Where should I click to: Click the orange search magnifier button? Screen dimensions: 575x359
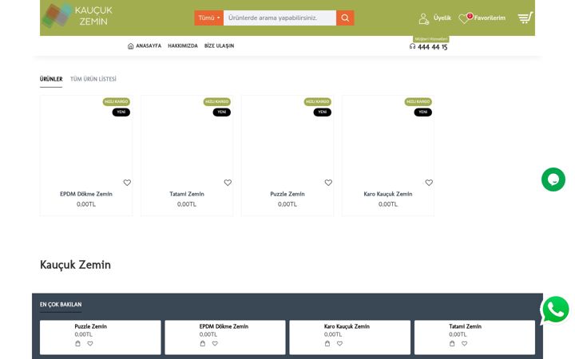(345, 18)
